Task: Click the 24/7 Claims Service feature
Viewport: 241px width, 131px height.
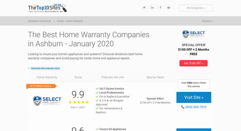Action: [x=112, y=89]
